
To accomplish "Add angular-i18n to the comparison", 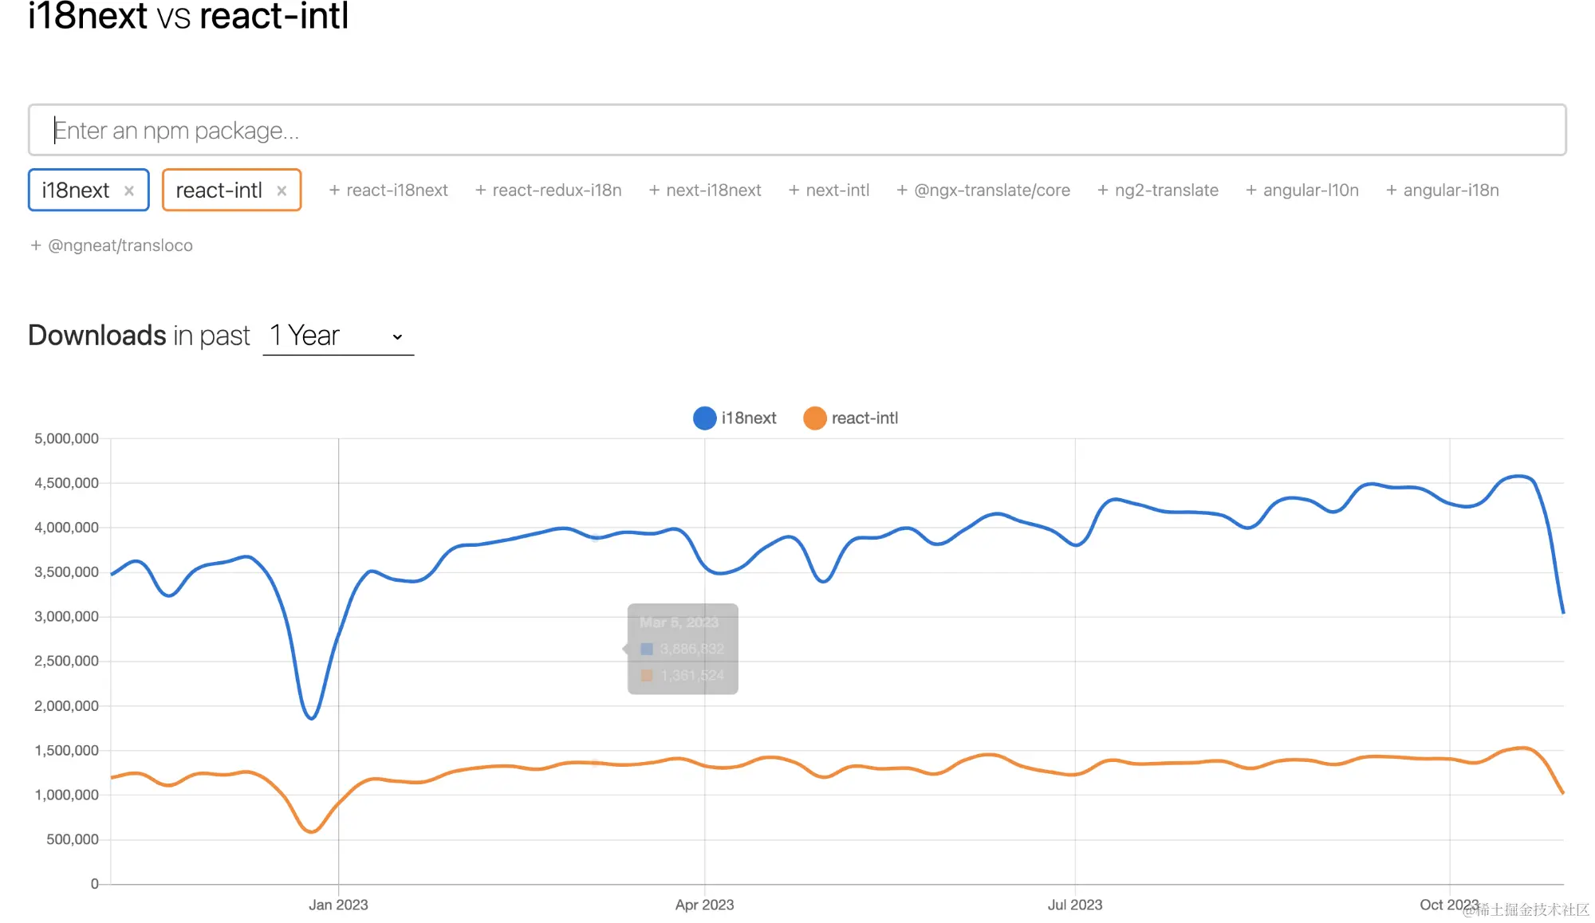I will [x=1443, y=190].
